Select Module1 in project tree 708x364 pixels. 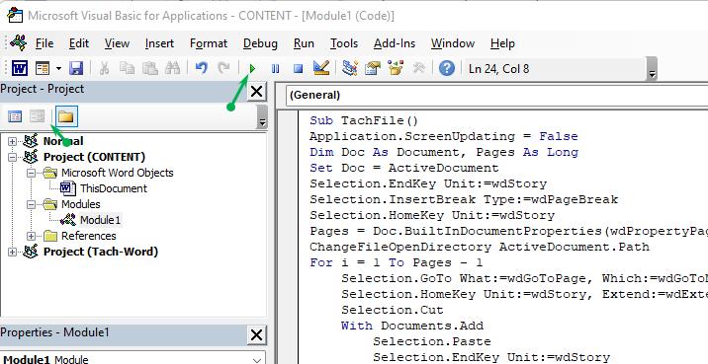(x=100, y=220)
